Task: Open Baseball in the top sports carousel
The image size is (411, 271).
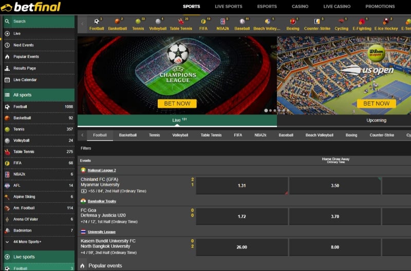Action: tap(242, 25)
